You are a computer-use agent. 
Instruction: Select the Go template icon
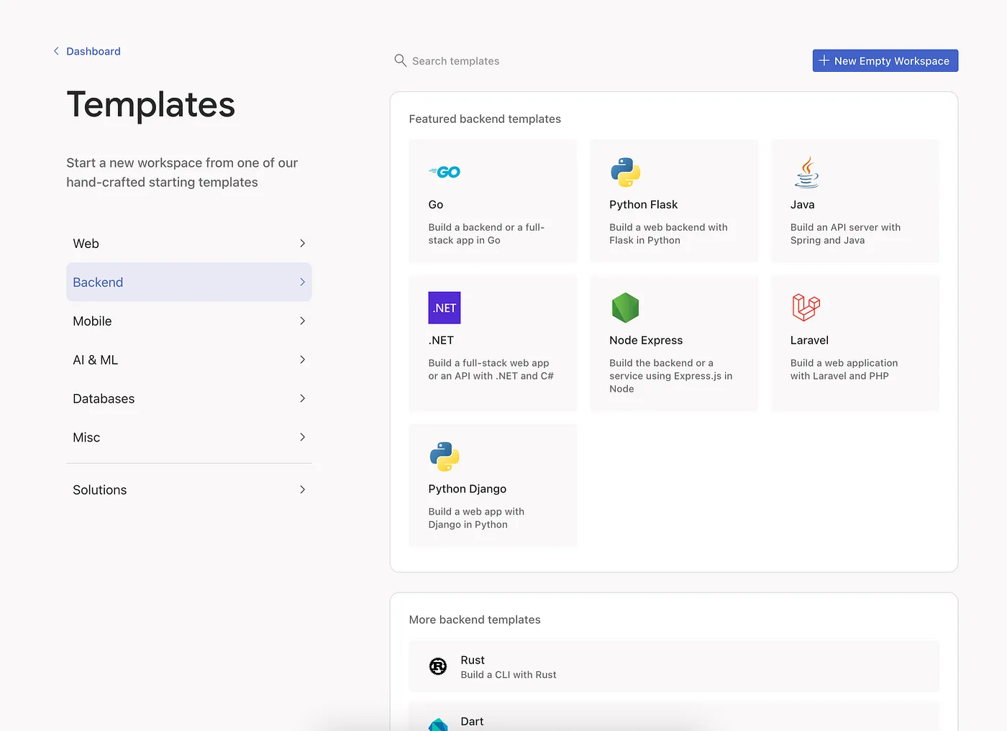445,172
